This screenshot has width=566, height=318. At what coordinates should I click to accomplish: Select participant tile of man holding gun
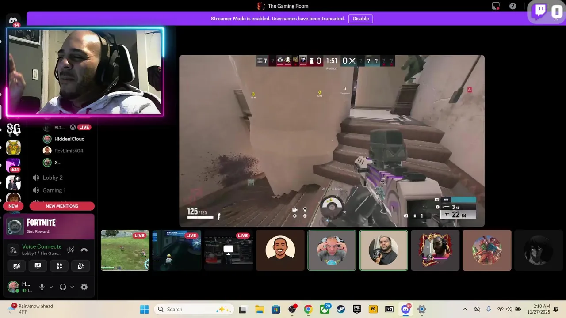tap(384, 250)
